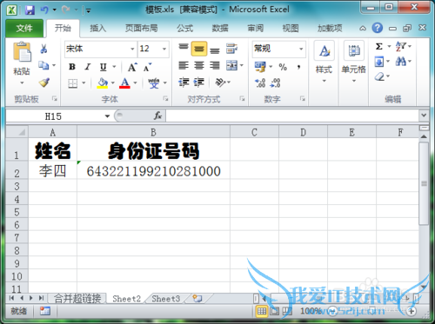Apply red font color A
Image resolution: width=435 pixels, height=324 pixels.
click(124, 83)
